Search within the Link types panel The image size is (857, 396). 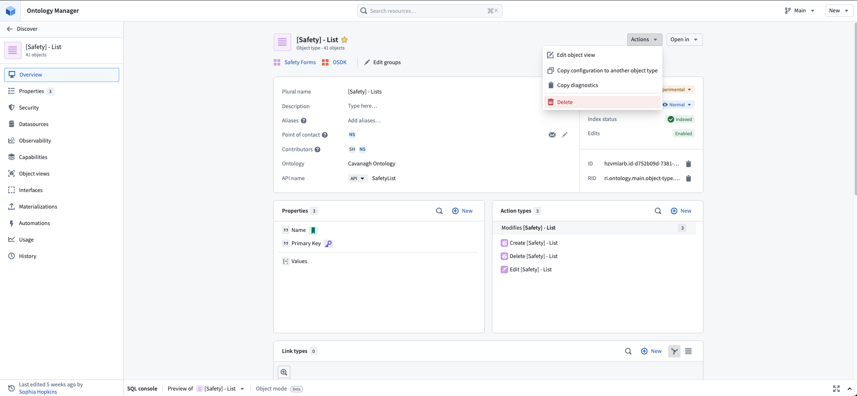point(628,351)
